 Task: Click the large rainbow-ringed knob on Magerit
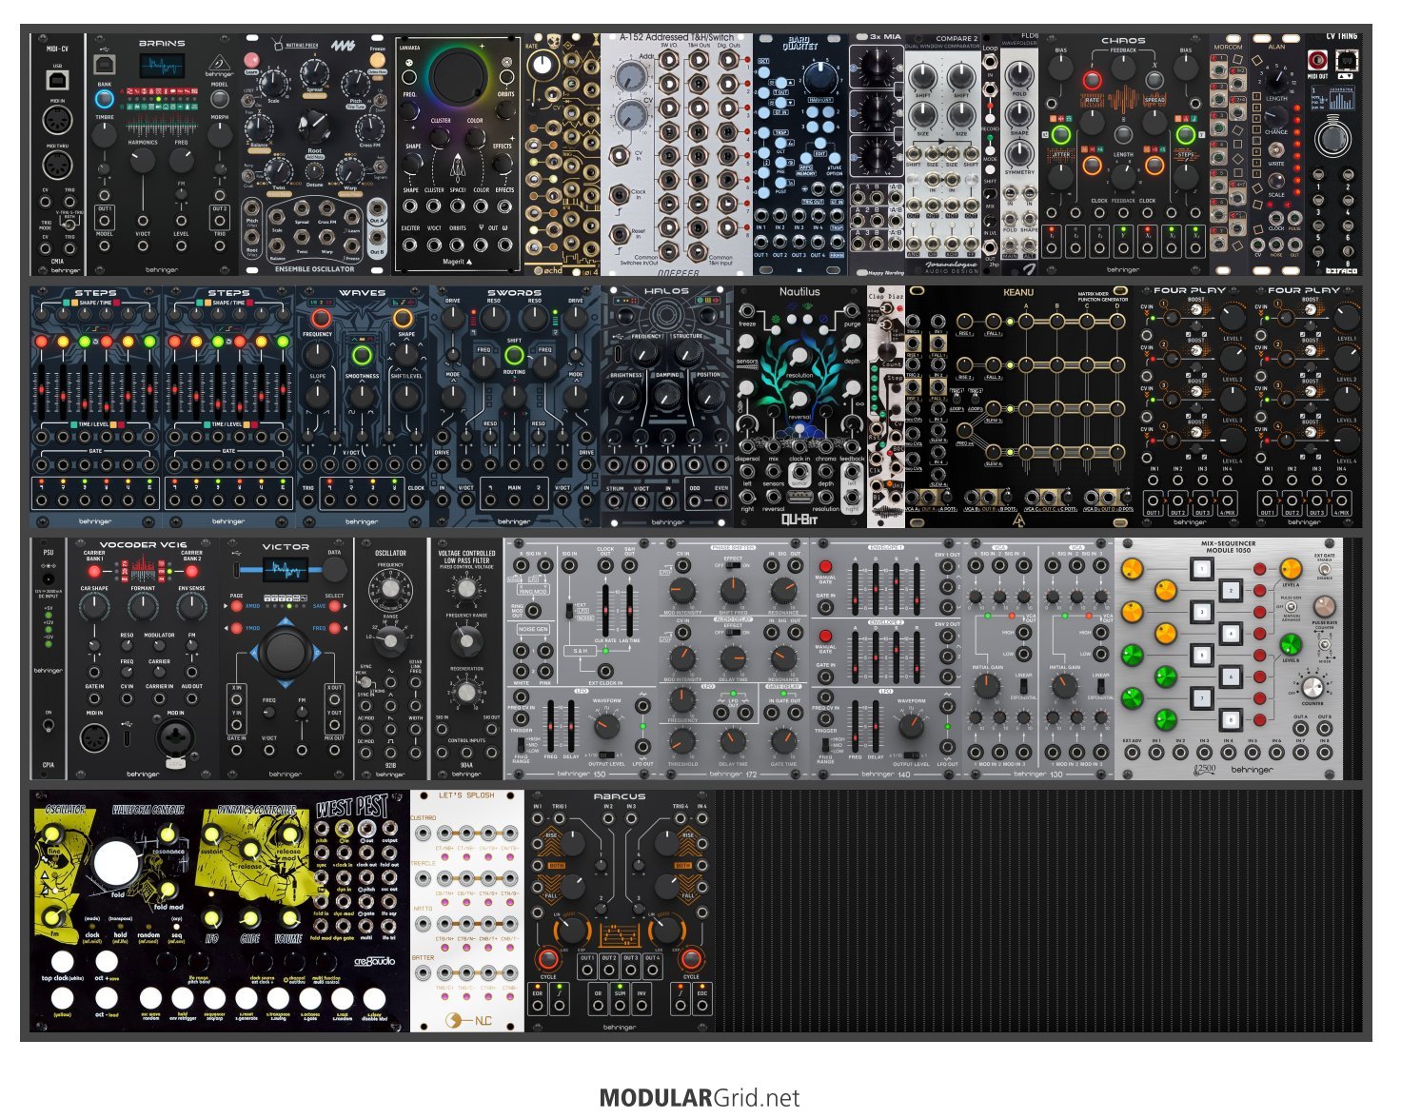(458, 77)
